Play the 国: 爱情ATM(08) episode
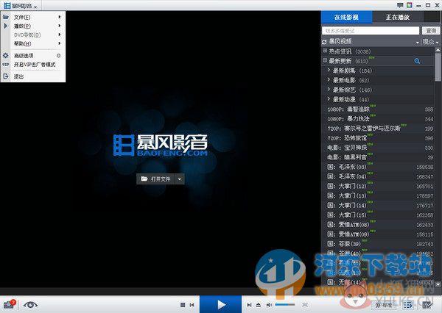 point(378,225)
